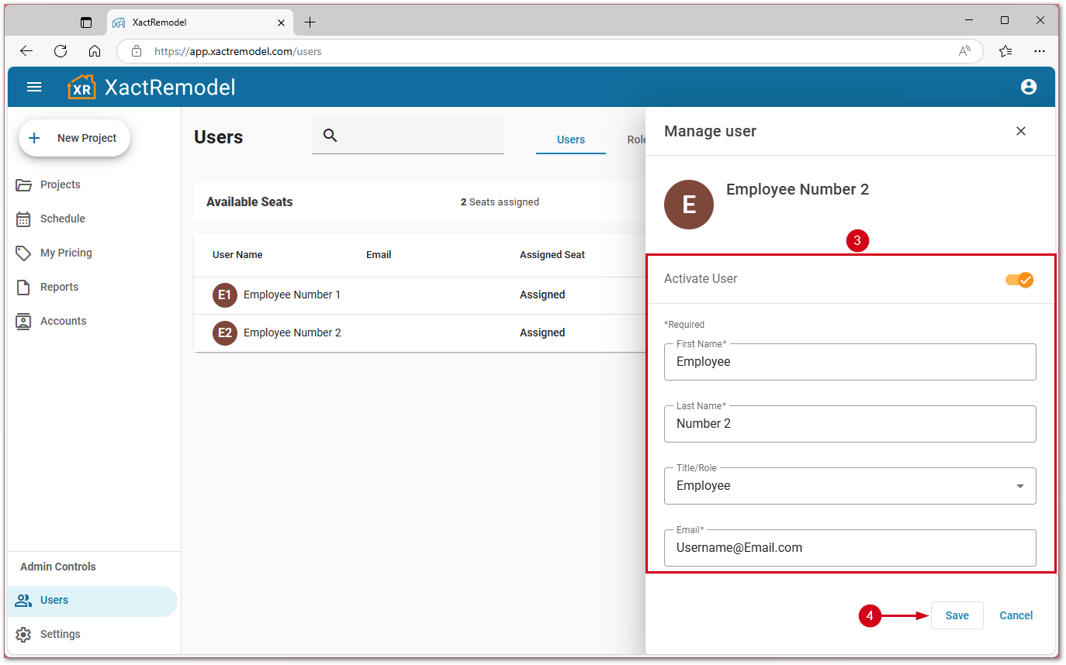Click the browser address bar
This screenshot has width=1066, height=665.
point(549,51)
